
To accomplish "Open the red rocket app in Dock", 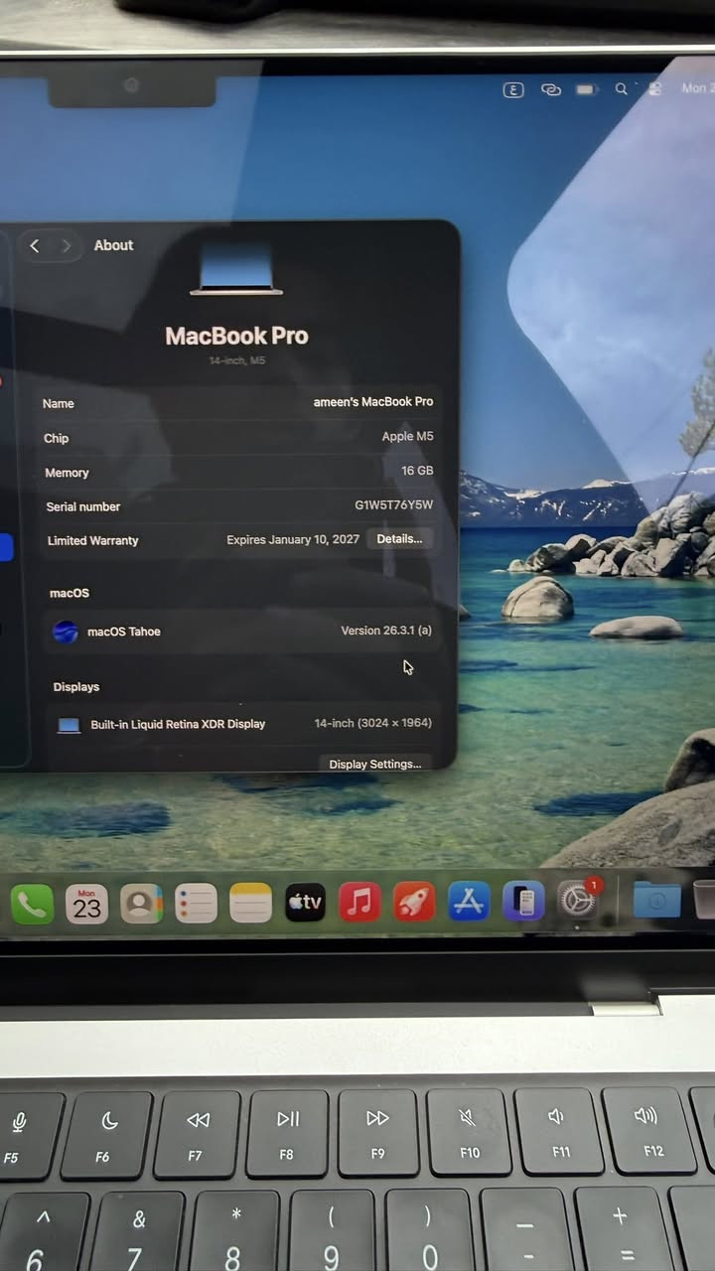I will pyautogui.click(x=414, y=903).
